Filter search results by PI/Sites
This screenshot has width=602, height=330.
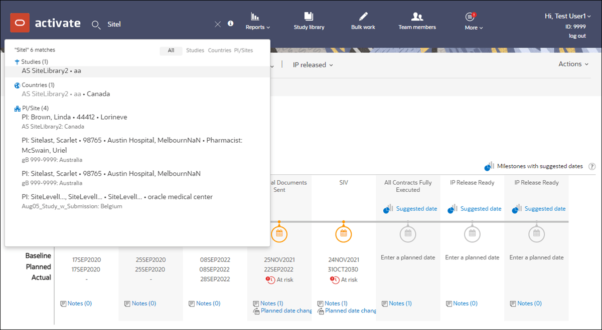pyautogui.click(x=243, y=51)
